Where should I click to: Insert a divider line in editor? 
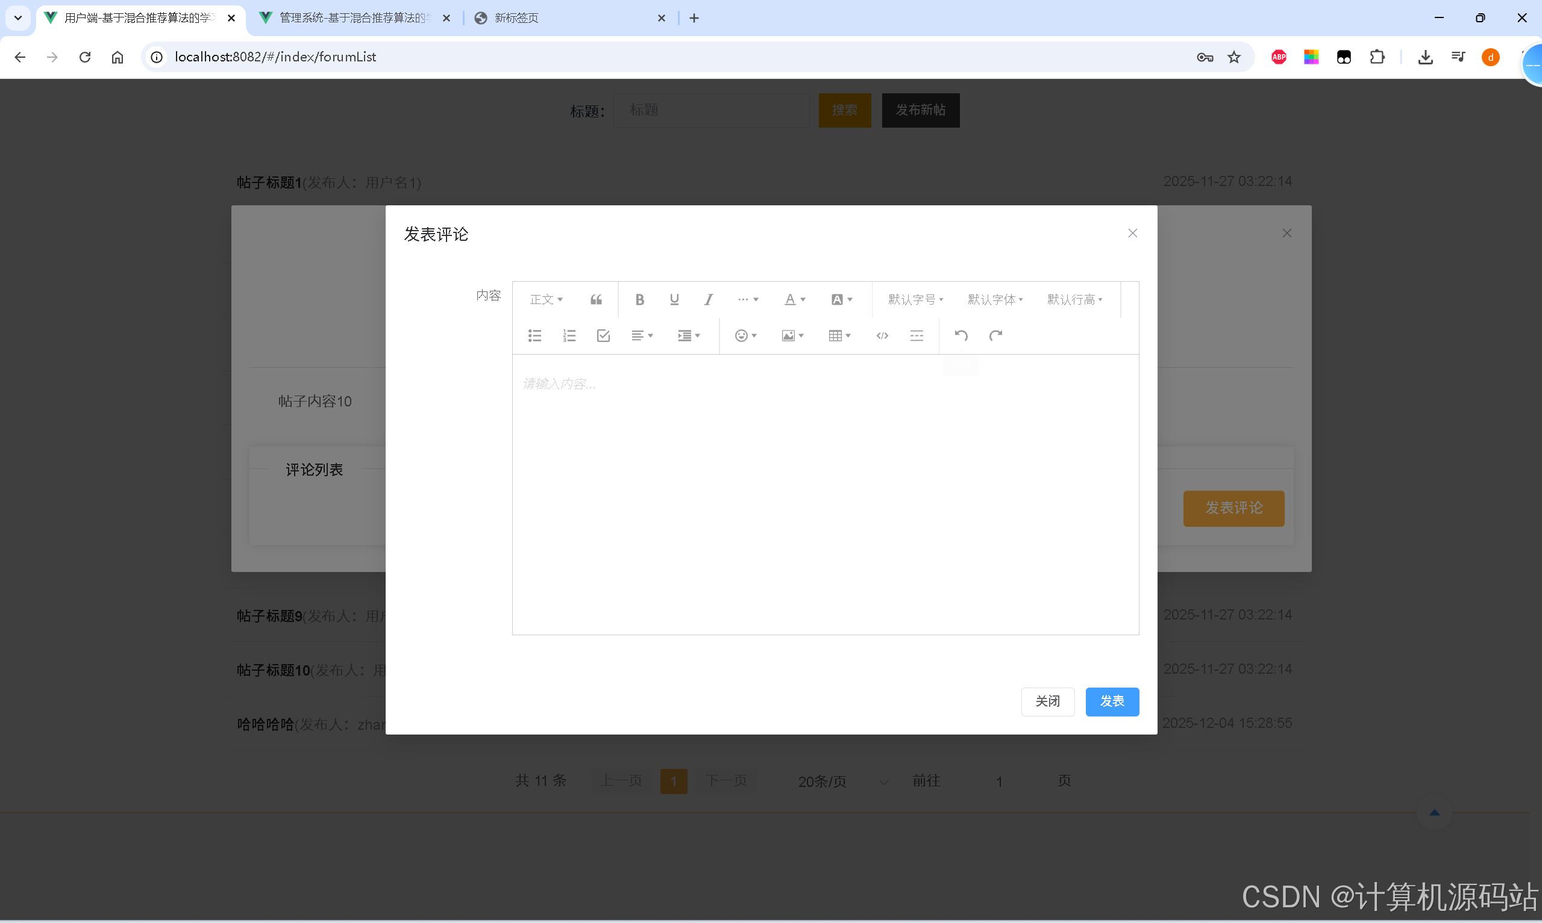(916, 336)
